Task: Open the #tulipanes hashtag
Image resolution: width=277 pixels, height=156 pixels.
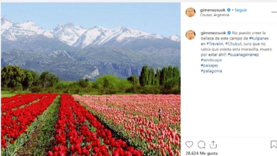Action: pos(259,38)
